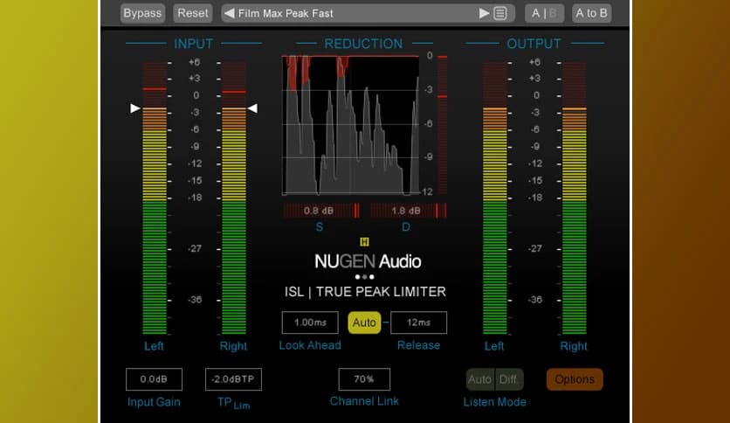Viewport: 730px width, 423px height.
Task: Click the REDUCTION section heading
Action: [363, 44]
